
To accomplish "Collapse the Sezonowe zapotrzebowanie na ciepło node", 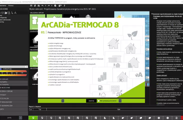I will point(152,14).
